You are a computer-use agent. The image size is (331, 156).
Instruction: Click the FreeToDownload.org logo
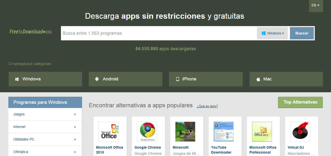(31, 31)
